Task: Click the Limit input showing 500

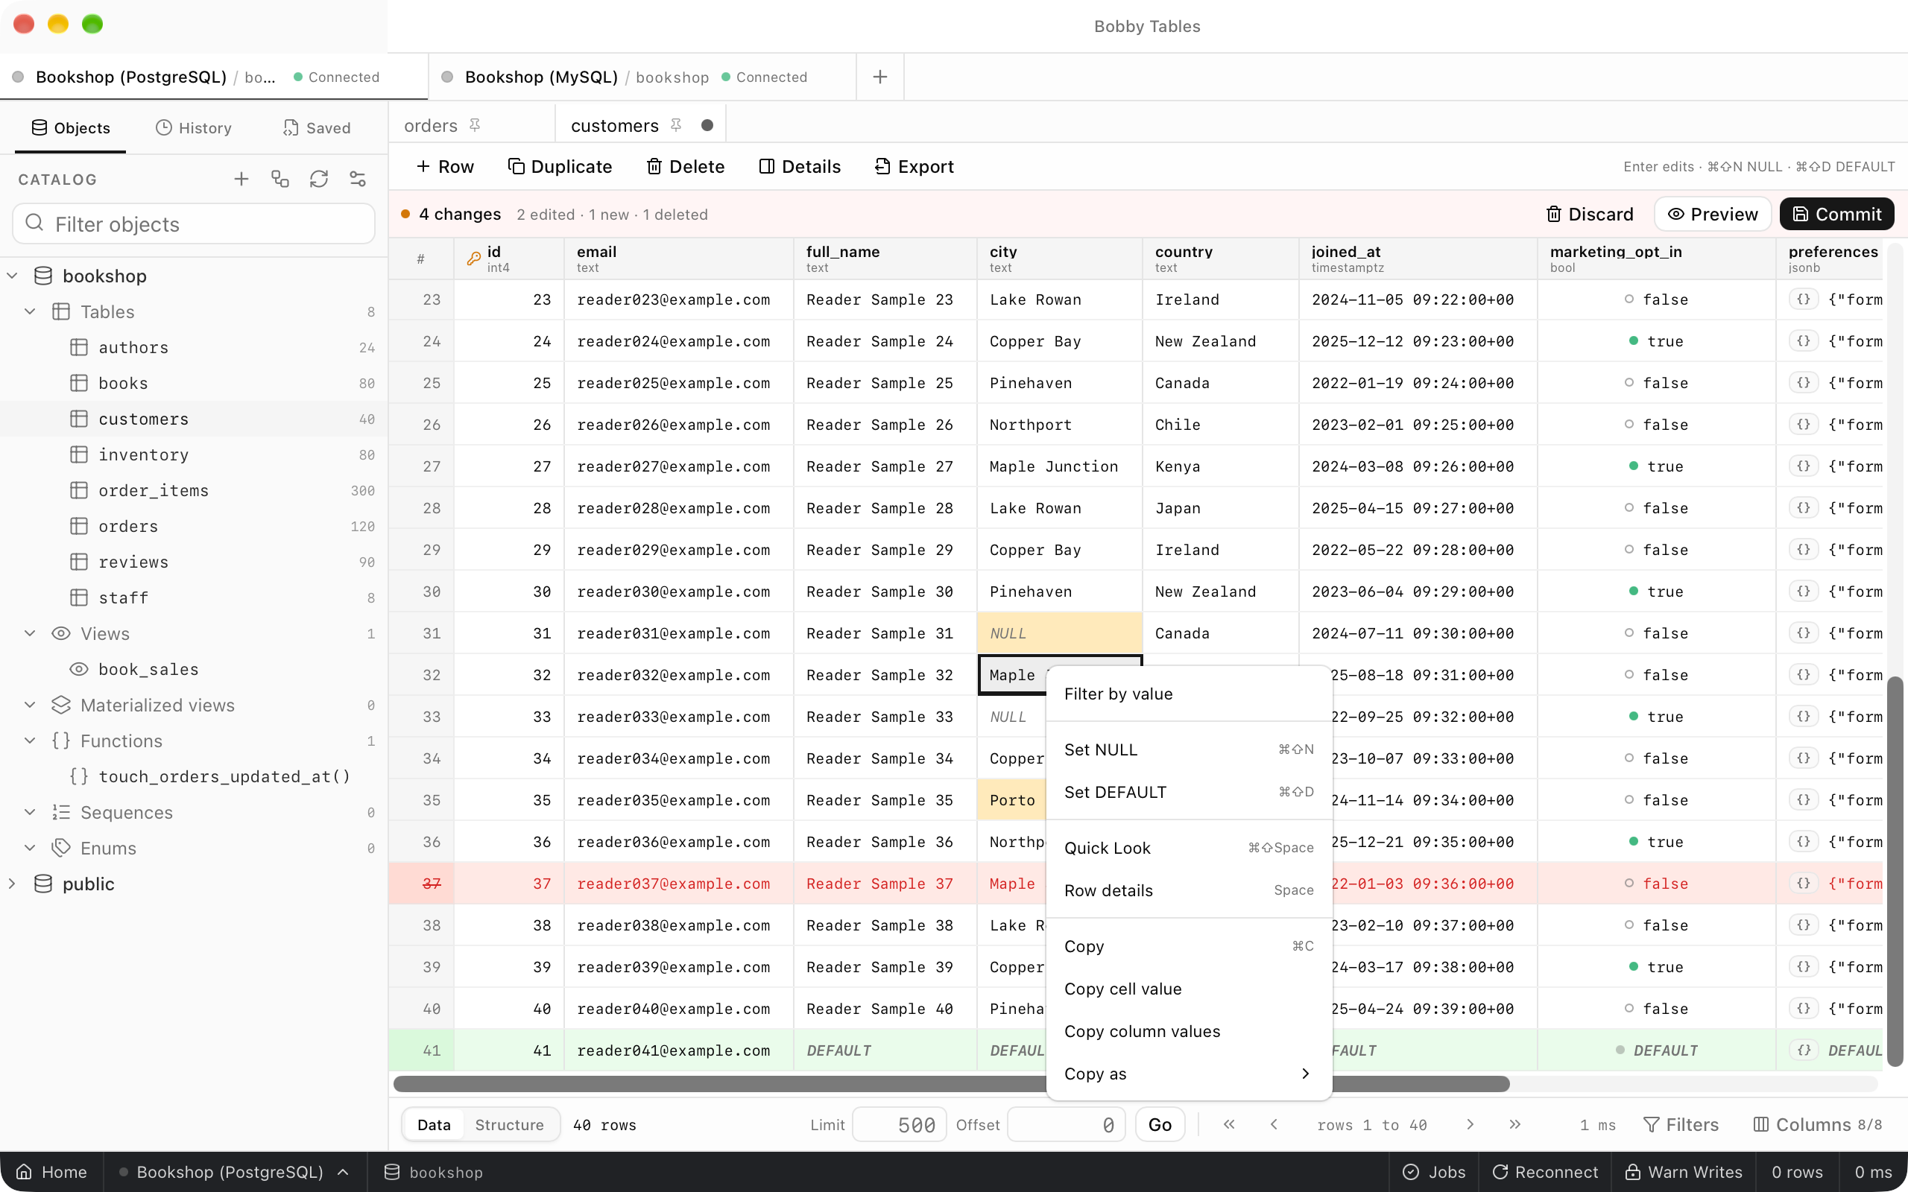Action: pos(899,1124)
